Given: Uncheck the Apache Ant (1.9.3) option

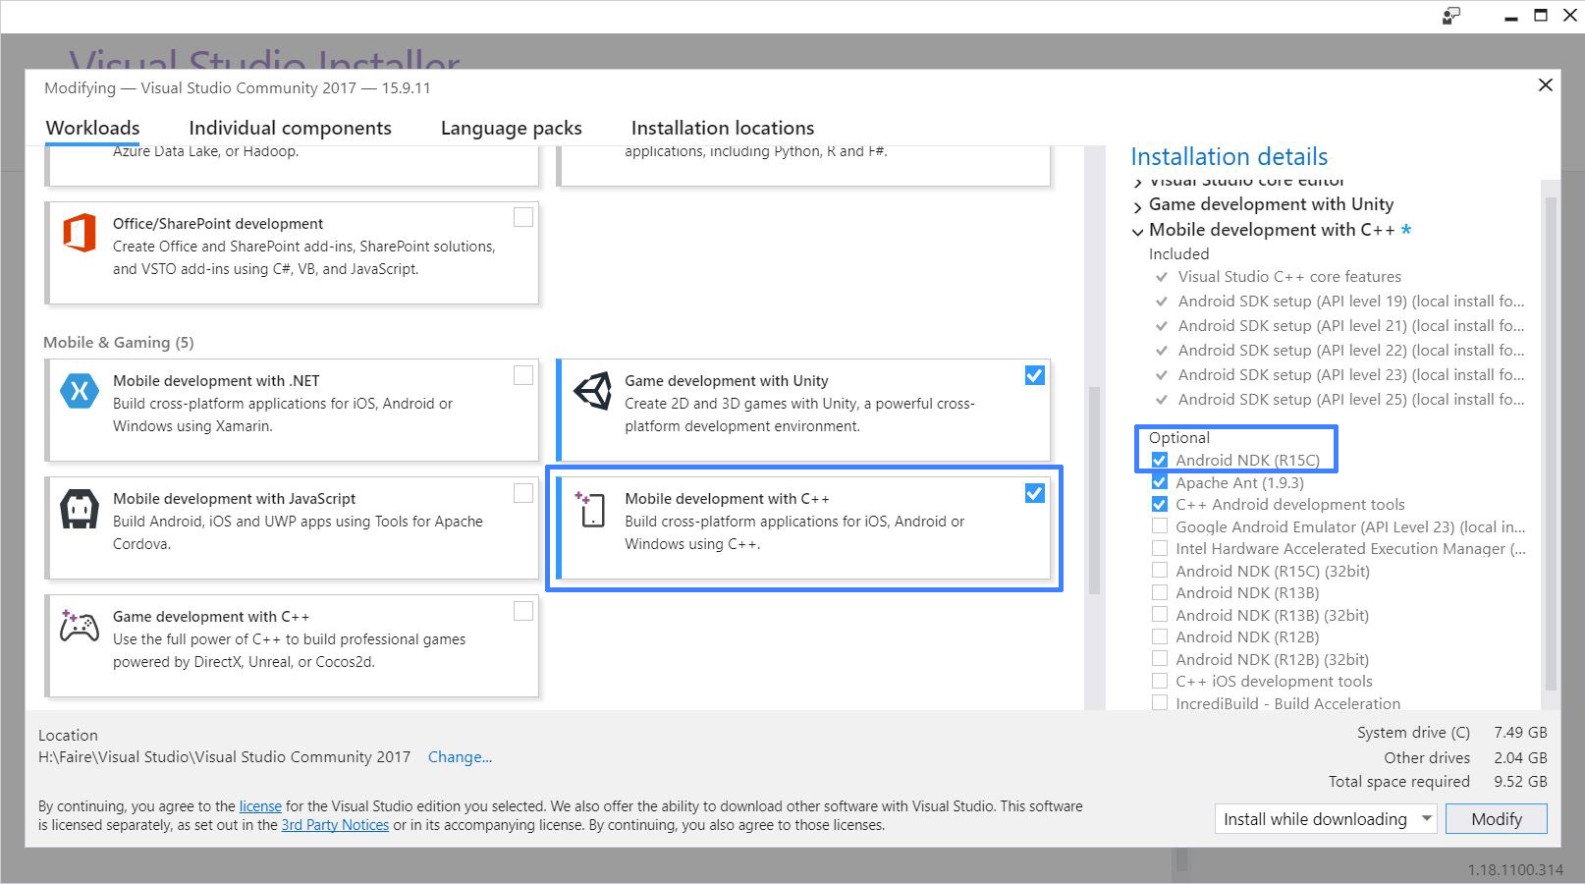Looking at the screenshot, I should [x=1160, y=482].
